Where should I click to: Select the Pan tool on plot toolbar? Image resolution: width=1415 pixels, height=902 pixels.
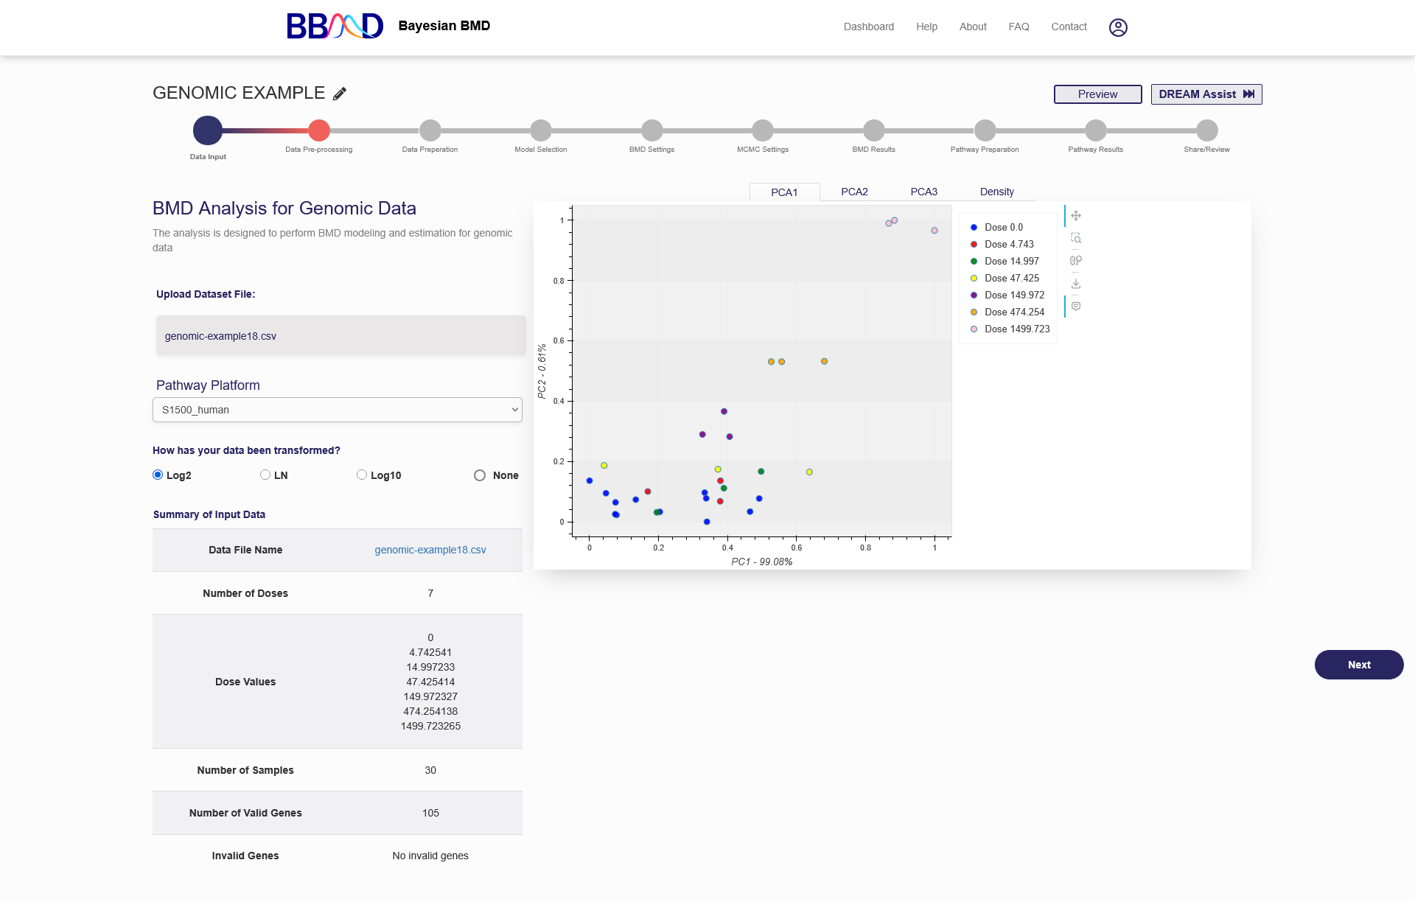coord(1076,216)
